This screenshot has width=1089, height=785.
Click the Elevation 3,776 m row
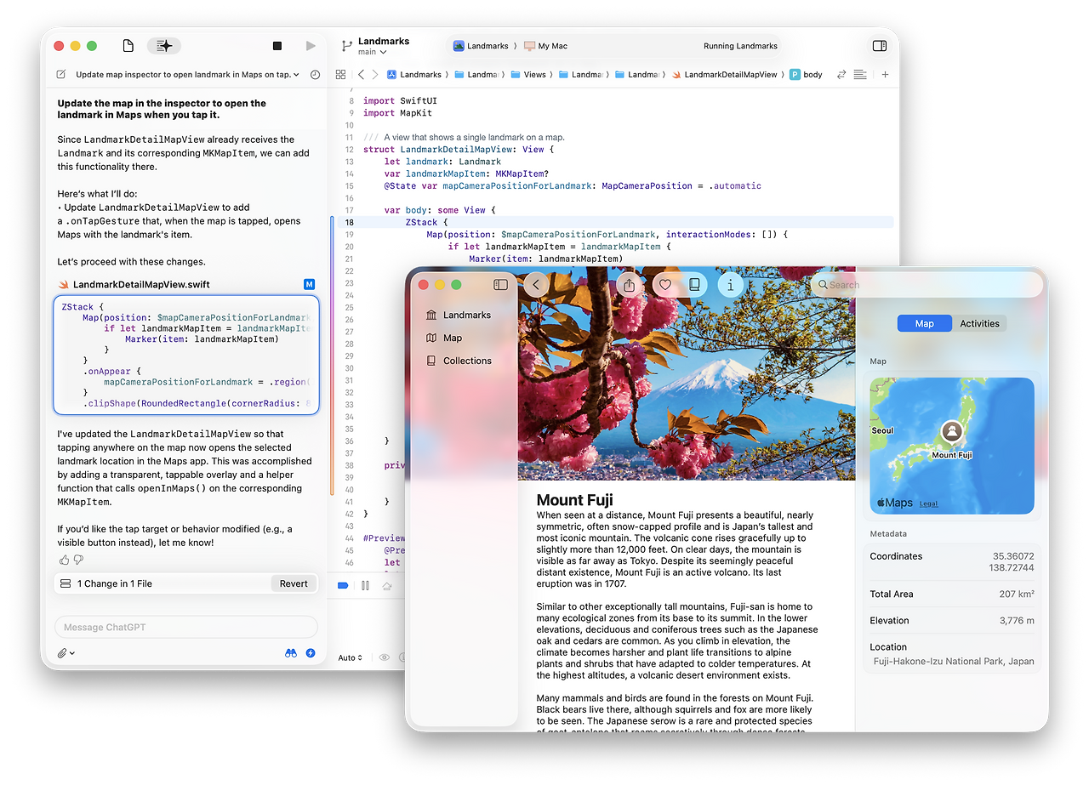coord(952,620)
